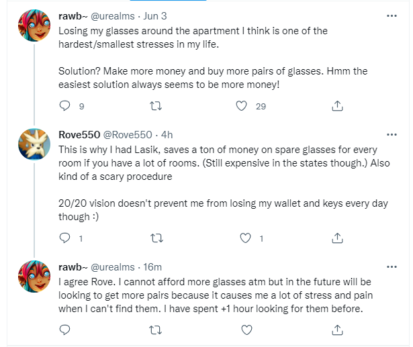The width and height of the screenshot is (413, 347).
Task: Open rawb's avatar on the first tweet
Action: [x=34, y=26]
